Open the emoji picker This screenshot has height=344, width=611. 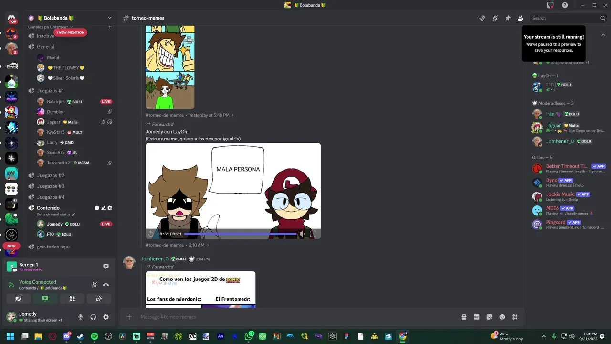pyautogui.click(x=502, y=317)
